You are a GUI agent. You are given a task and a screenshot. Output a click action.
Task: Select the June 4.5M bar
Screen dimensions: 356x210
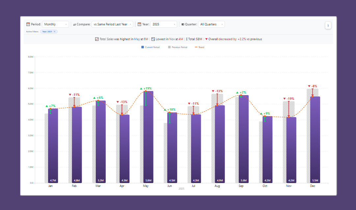pos(172,147)
